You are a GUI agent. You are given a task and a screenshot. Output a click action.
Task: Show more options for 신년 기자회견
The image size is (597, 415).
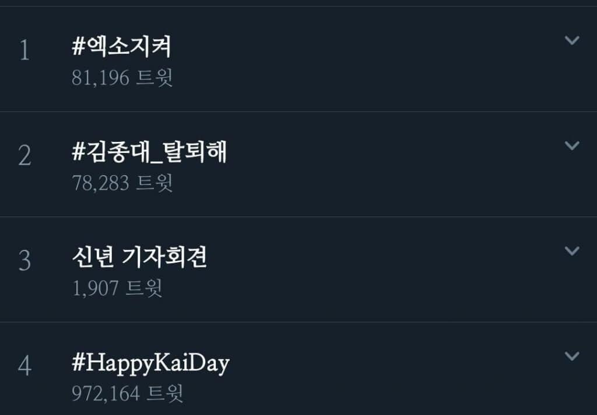tap(572, 250)
